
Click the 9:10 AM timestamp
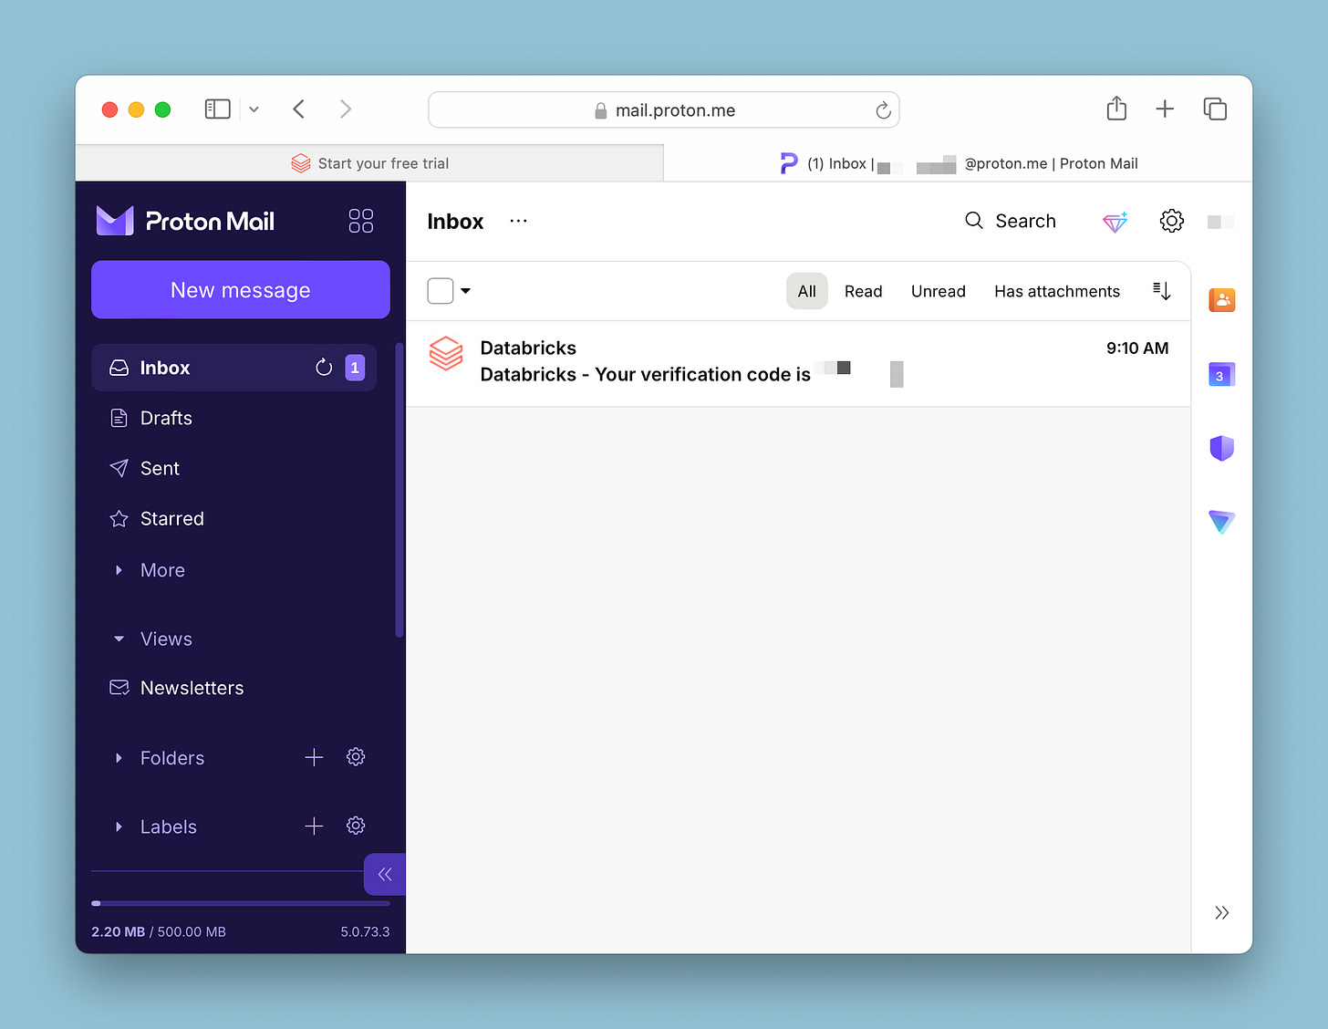click(1137, 348)
